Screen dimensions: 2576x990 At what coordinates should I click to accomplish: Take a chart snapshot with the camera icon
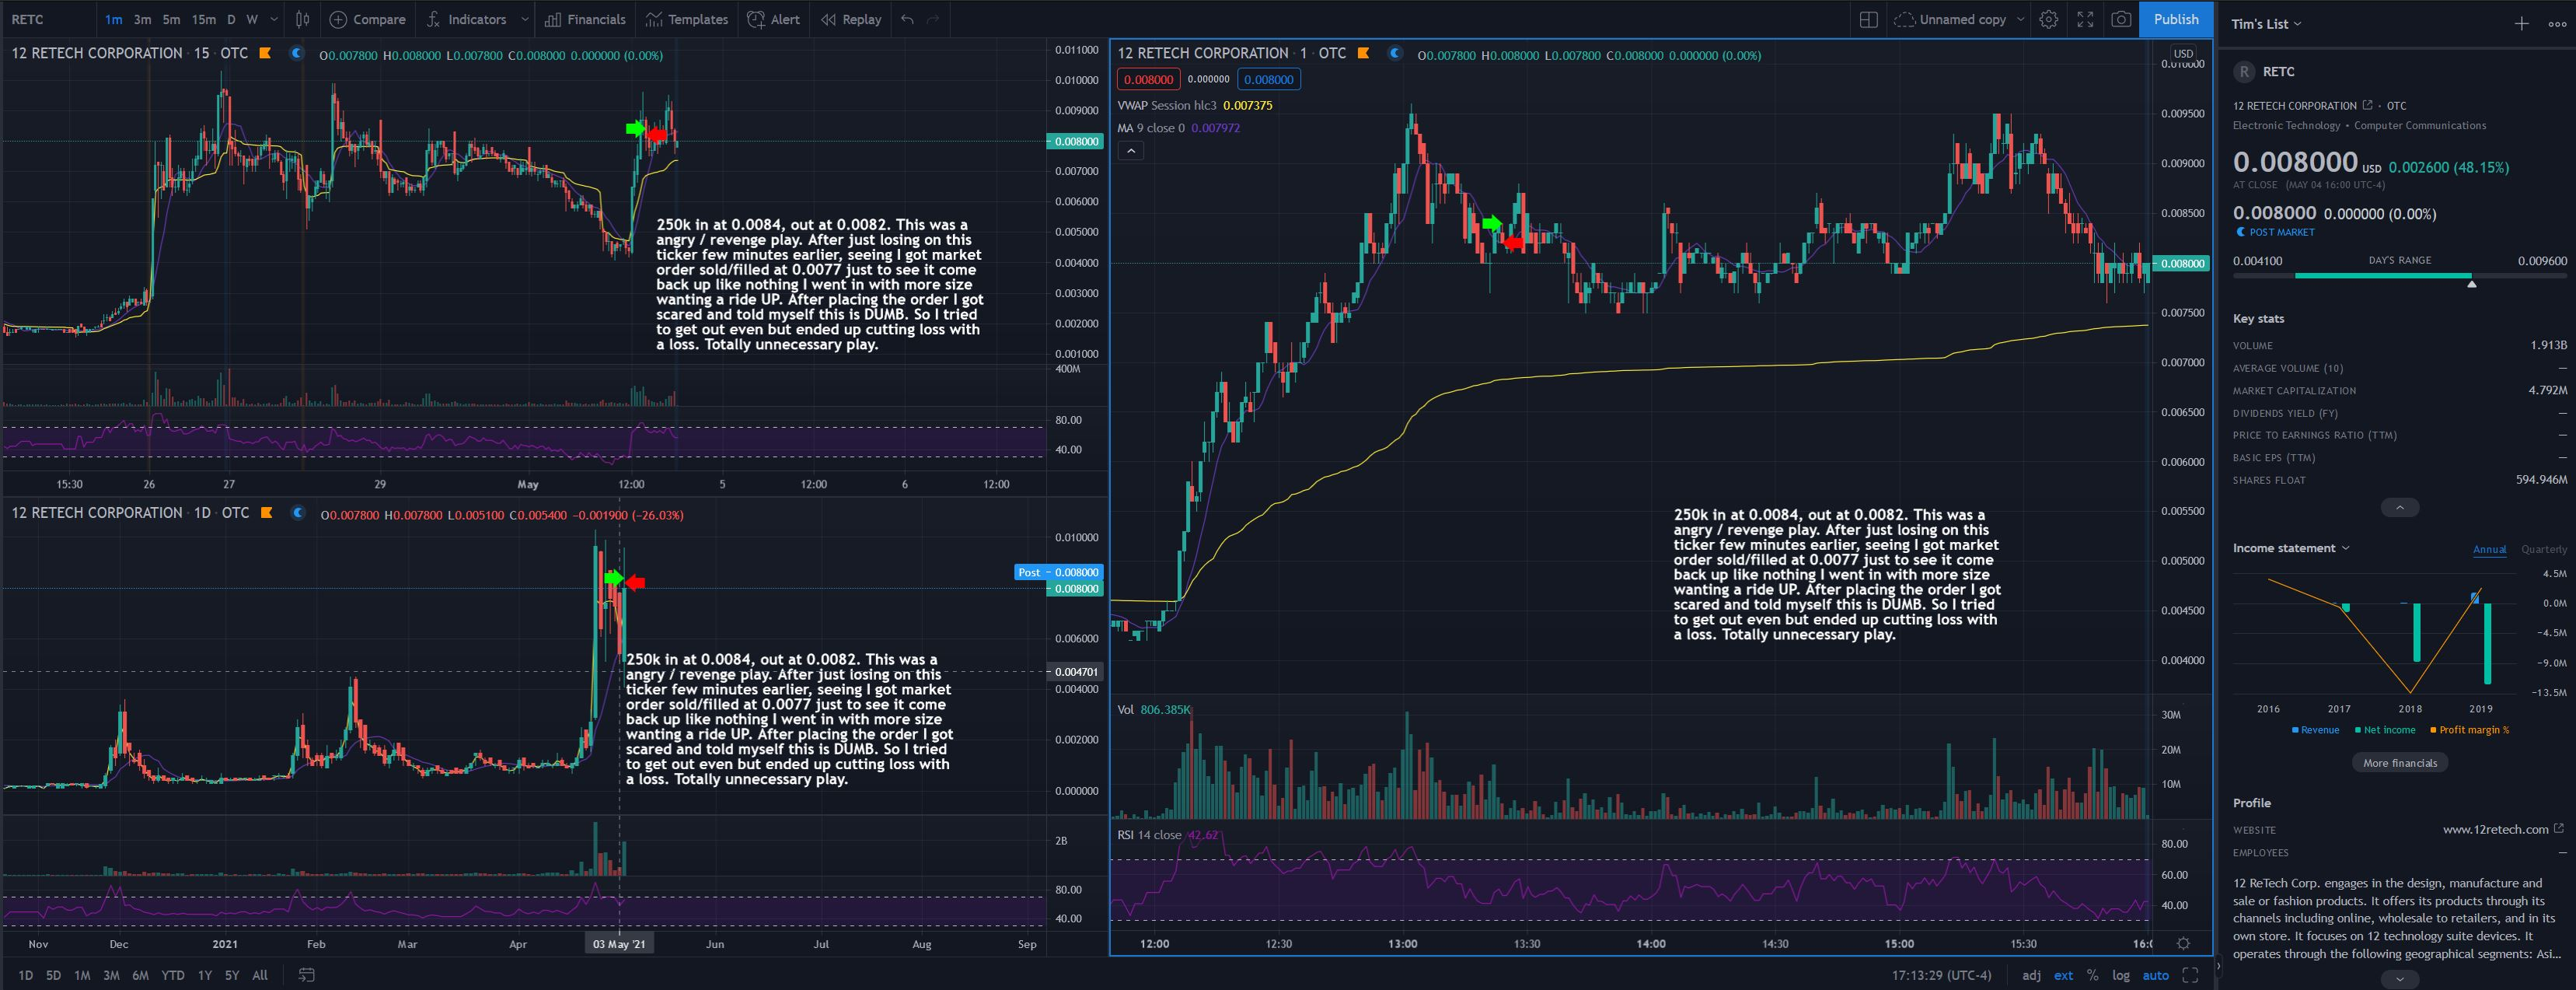(2120, 19)
